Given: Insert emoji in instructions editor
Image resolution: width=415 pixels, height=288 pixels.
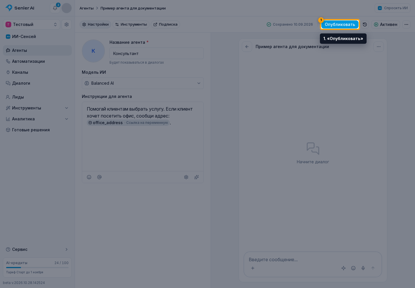Looking at the screenshot, I should [89, 177].
